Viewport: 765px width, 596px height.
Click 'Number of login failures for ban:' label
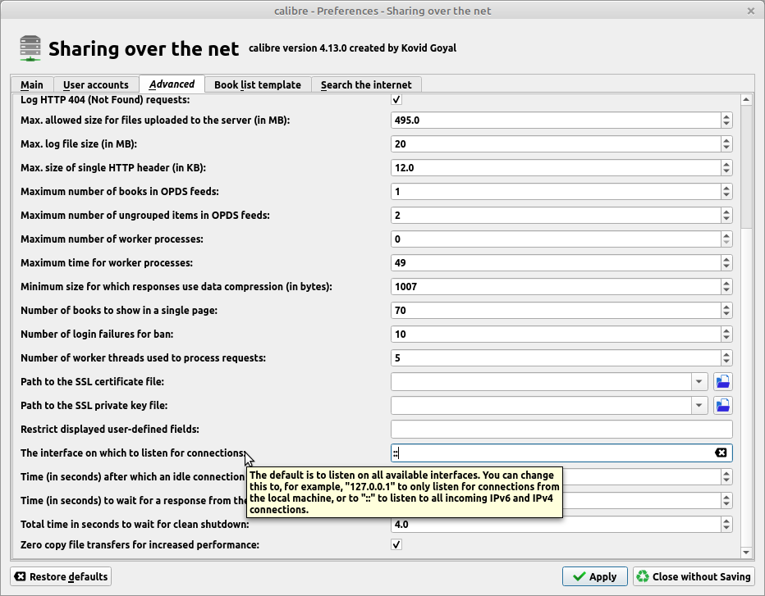(x=97, y=334)
